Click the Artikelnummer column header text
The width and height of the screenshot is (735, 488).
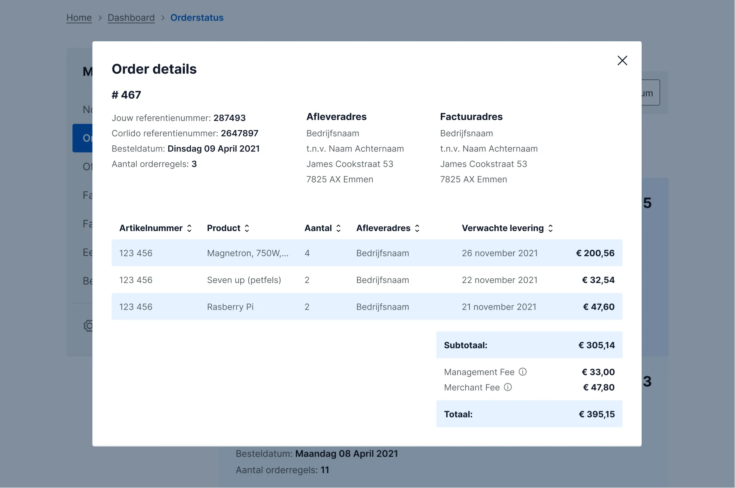151,228
